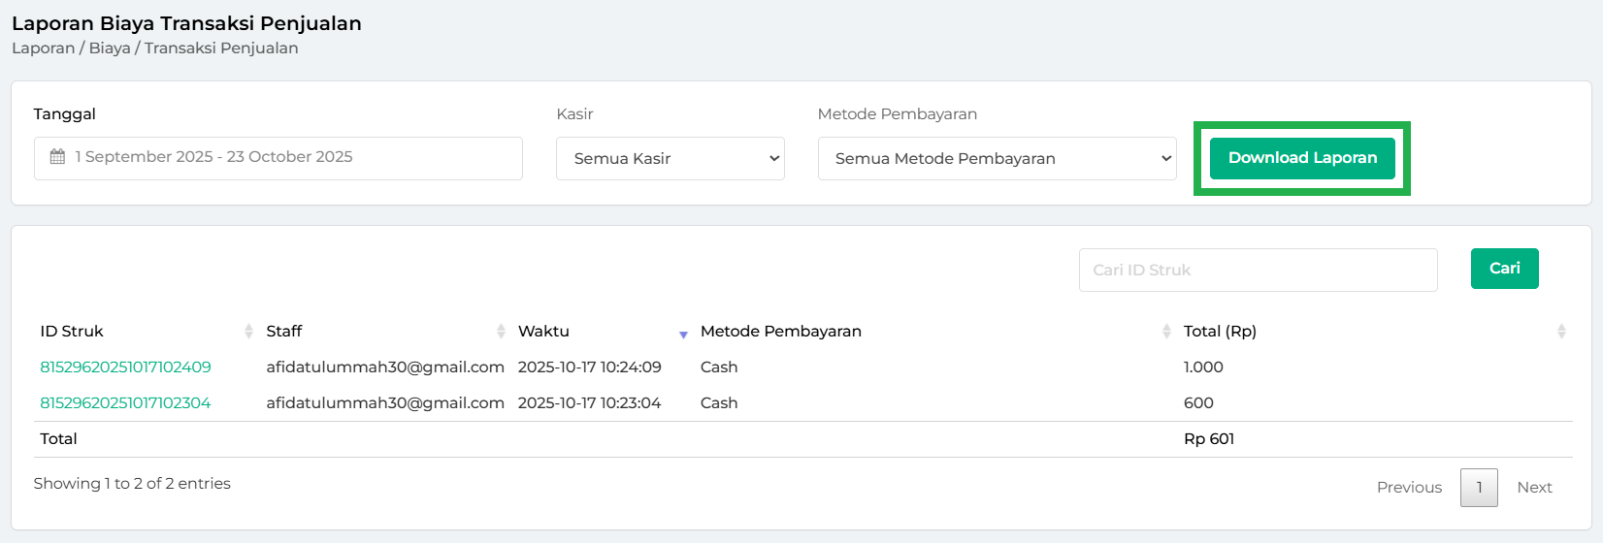Focus the Cari ID Struk search field
1603x543 pixels.
[x=1258, y=271]
